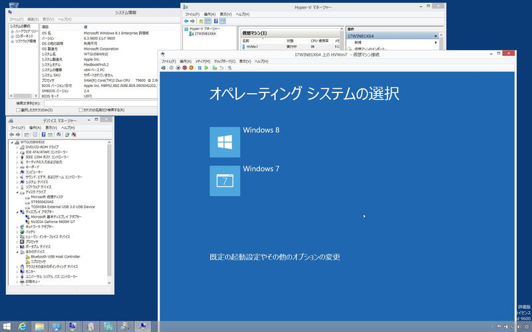The image size is (532, 332).
Task: Click Scan for hardware changes icon in Device Manager
Action: [x=59, y=135]
